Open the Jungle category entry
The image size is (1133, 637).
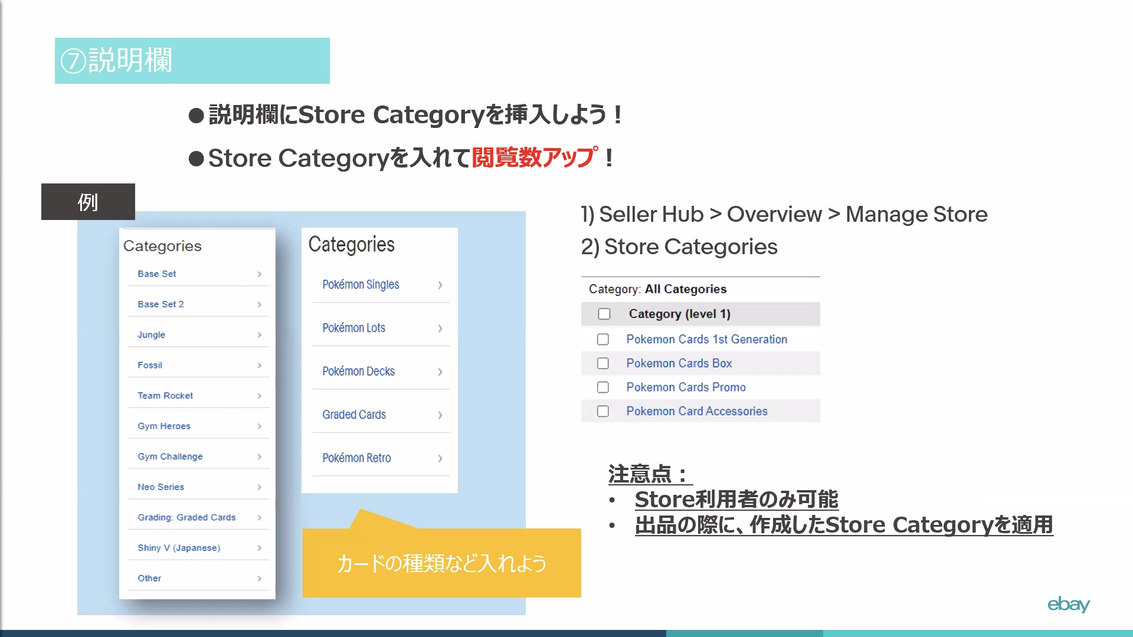pyautogui.click(x=152, y=334)
